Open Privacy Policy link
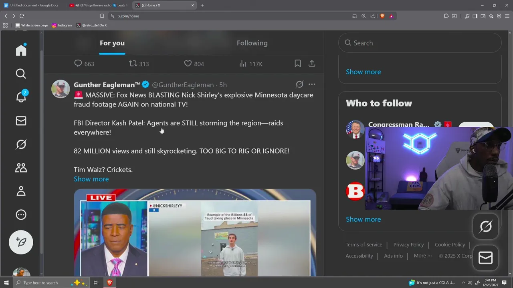Viewport: 513px width, 288px height. pyautogui.click(x=408, y=244)
